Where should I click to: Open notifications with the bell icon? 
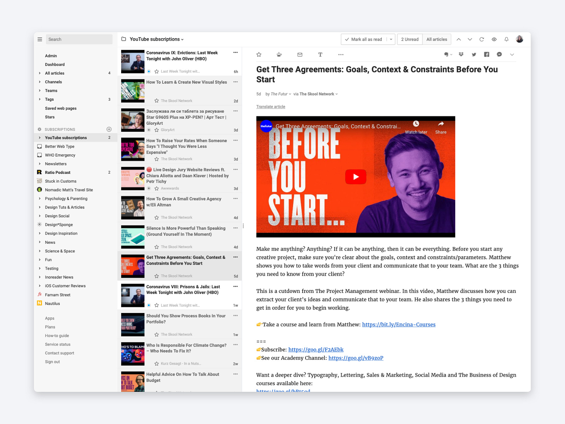[x=506, y=39]
